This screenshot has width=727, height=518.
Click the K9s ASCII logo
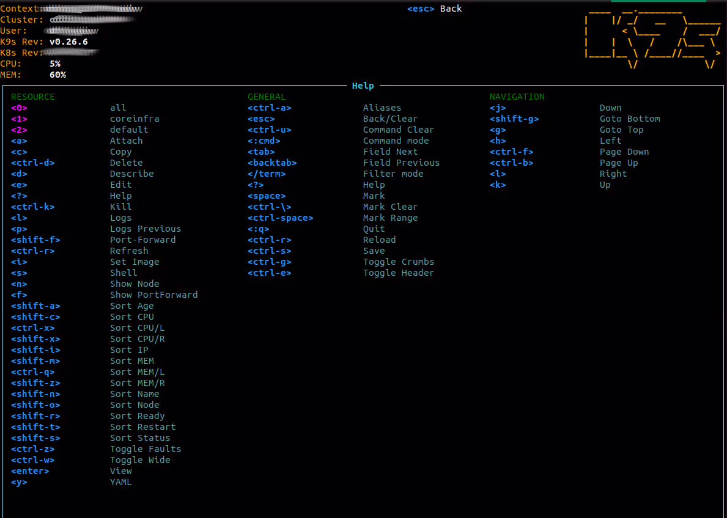pos(652,37)
